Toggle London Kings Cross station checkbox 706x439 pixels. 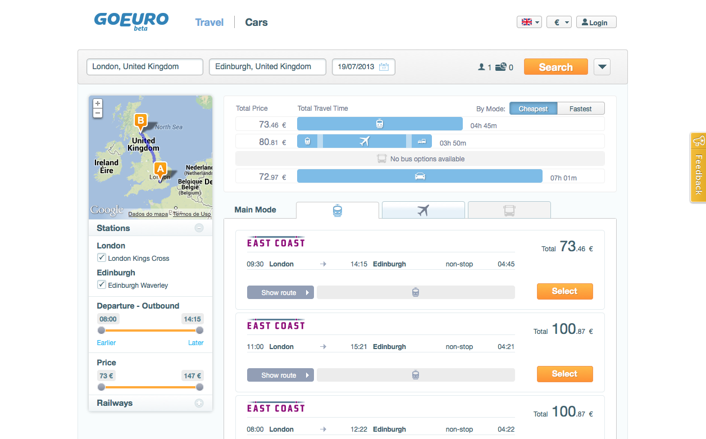click(102, 257)
